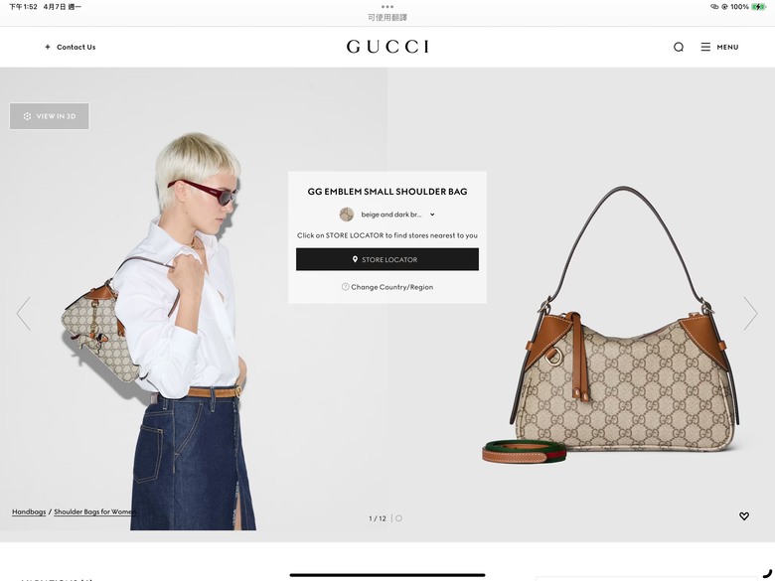Click the plus icon beside Contact Us

point(48,47)
